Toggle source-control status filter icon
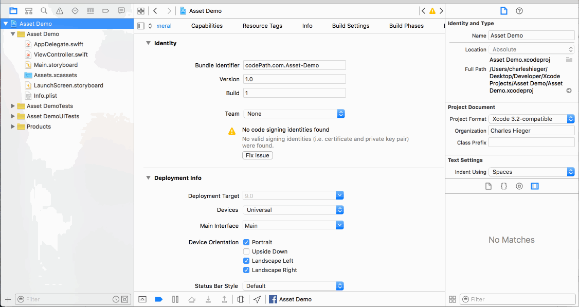The image size is (579, 307). click(x=125, y=299)
